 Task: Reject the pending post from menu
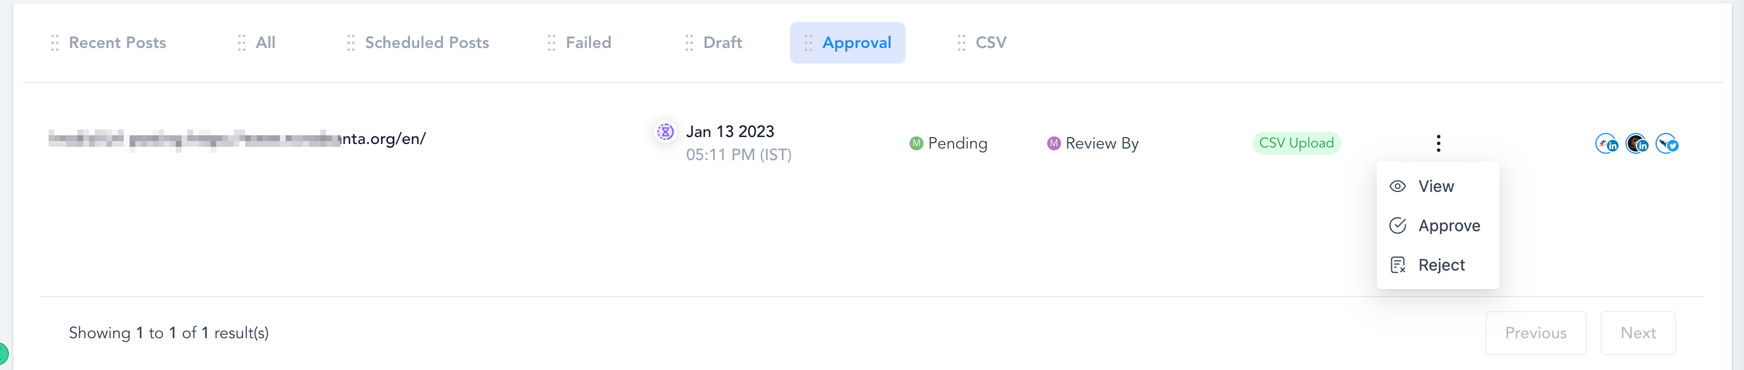pos(1440,265)
